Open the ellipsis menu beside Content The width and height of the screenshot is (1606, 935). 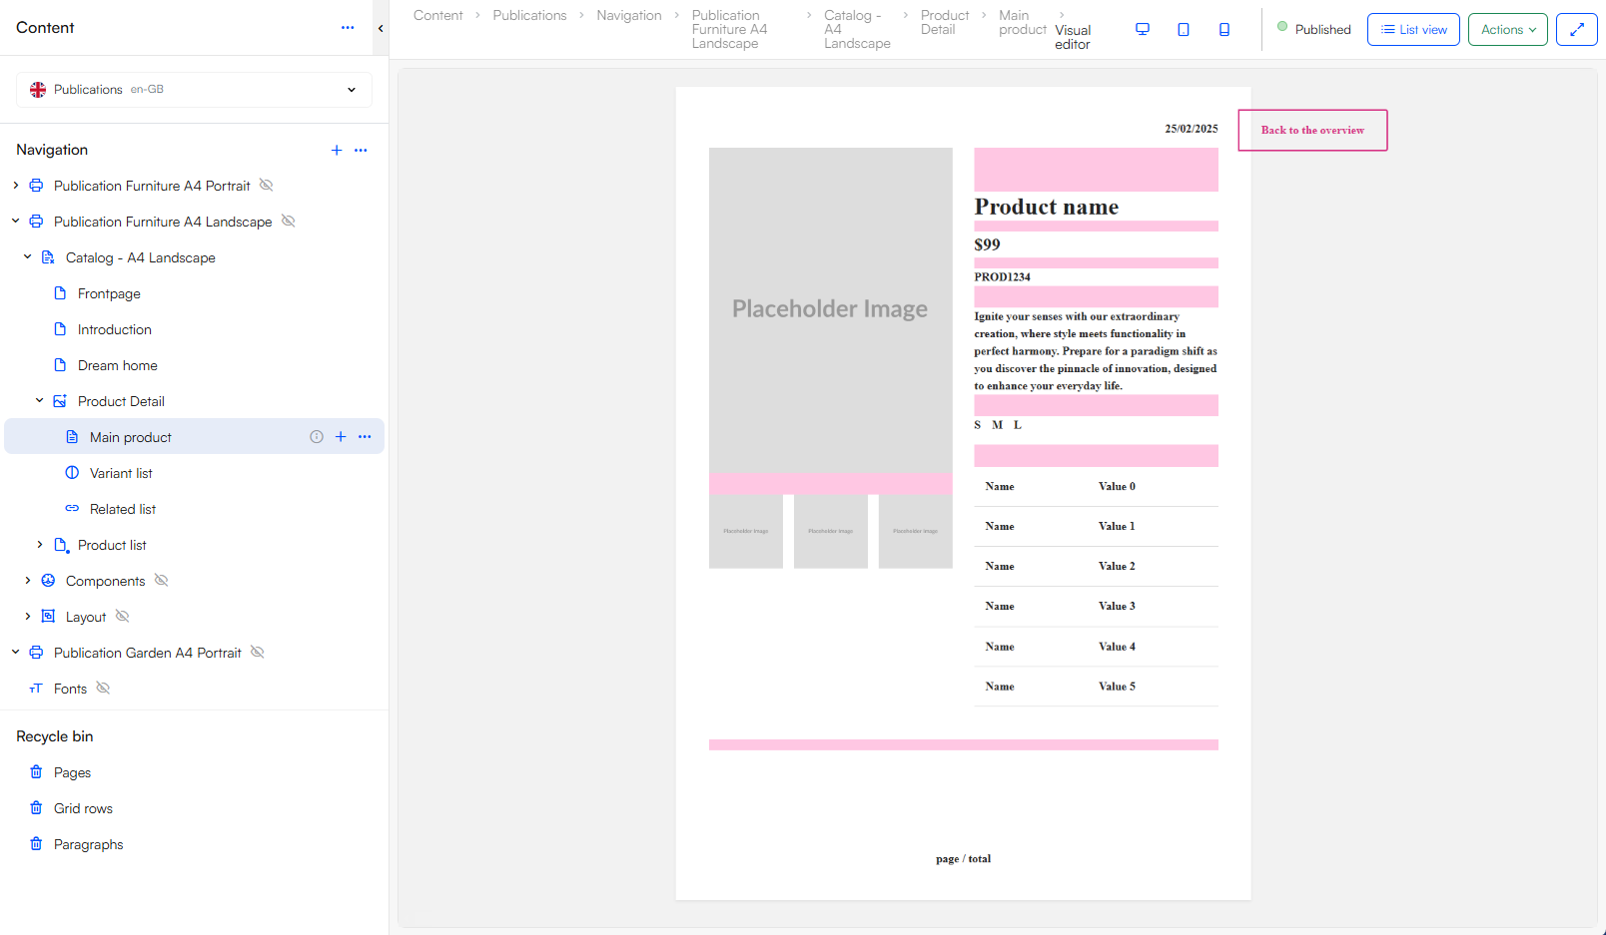(348, 28)
